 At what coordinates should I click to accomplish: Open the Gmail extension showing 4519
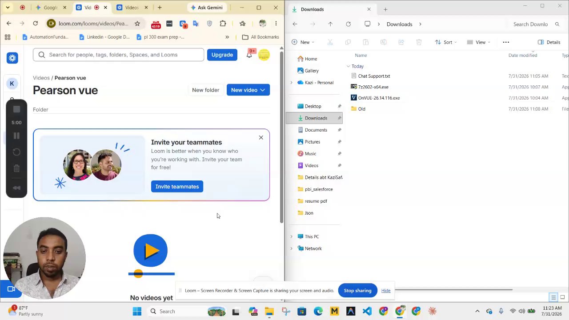tap(156, 24)
